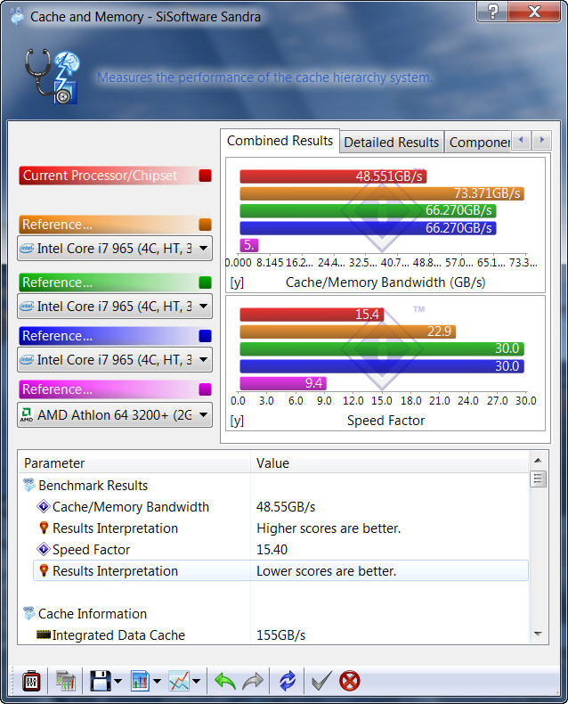Screen dimensions: 568x704
Task: Refresh results with the blue arrows icon
Action: (x=288, y=681)
